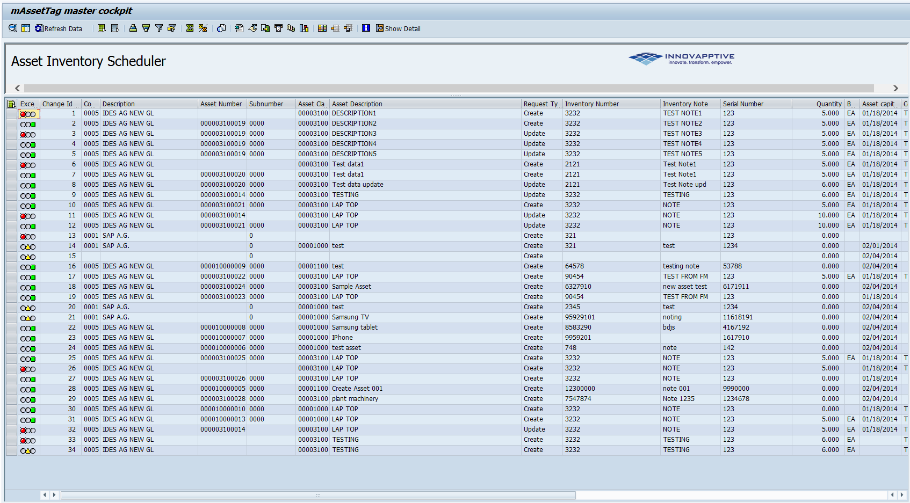Click the colored grid change layout icon
The height and width of the screenshot is (503, 910).
(x=322, y=28)
